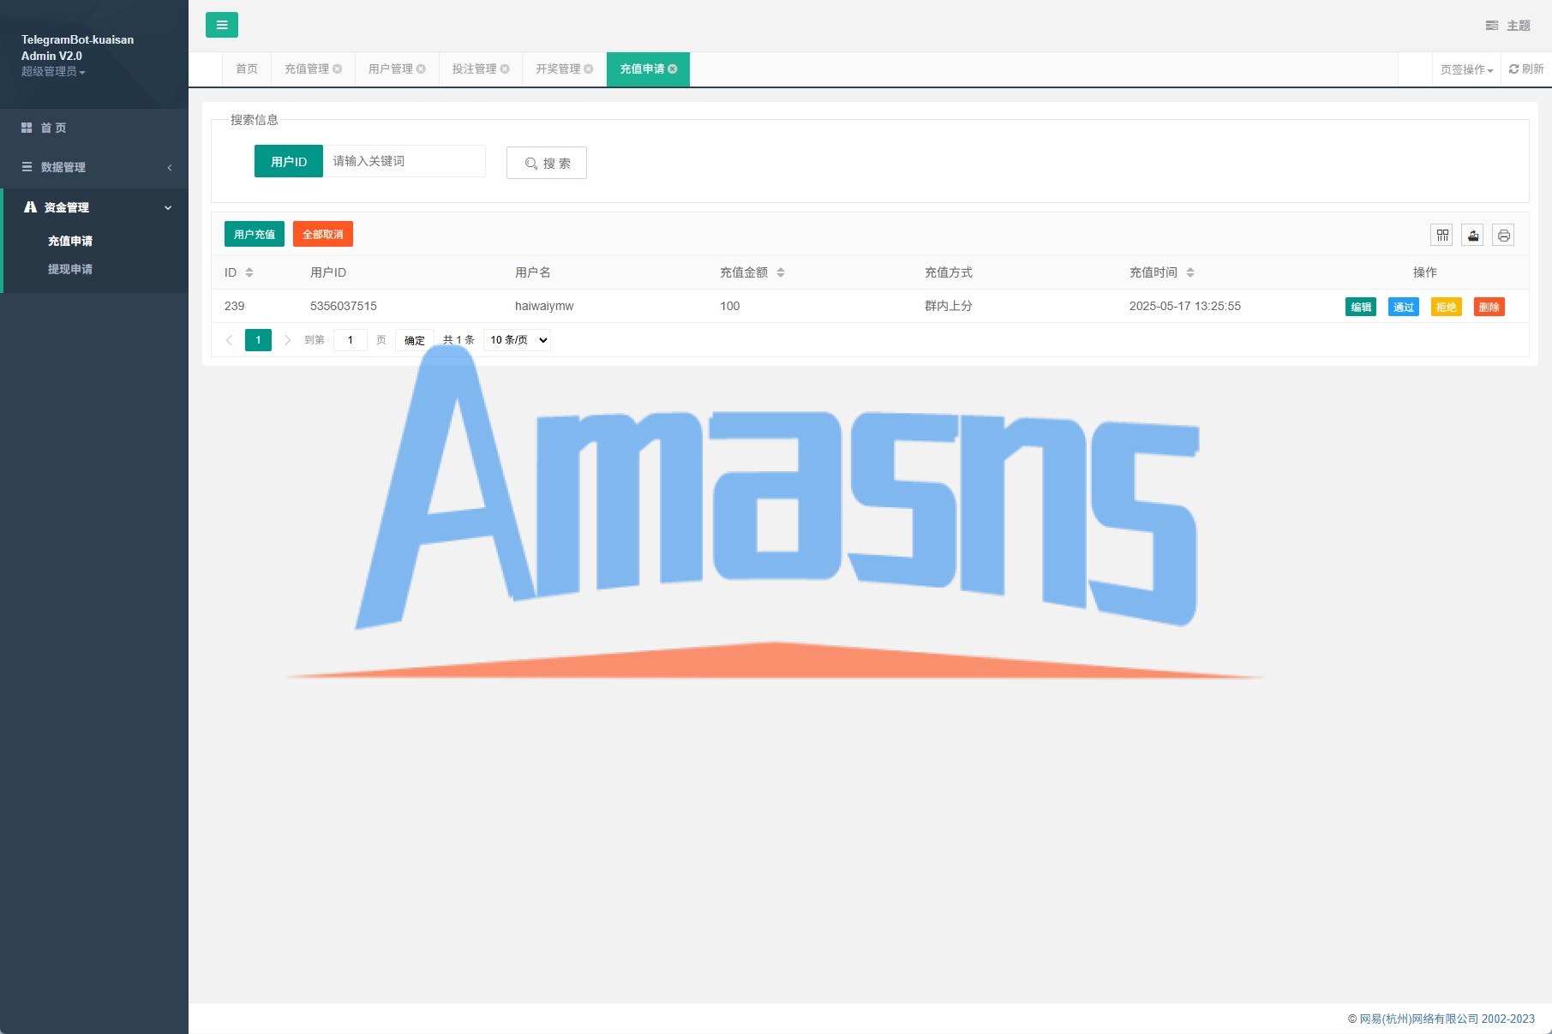Close the 用户管理 tab
Screen dimensions: 1552x1034
point(421,69)
